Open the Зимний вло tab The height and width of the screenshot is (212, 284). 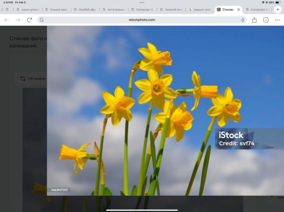[x=171, y=9]
